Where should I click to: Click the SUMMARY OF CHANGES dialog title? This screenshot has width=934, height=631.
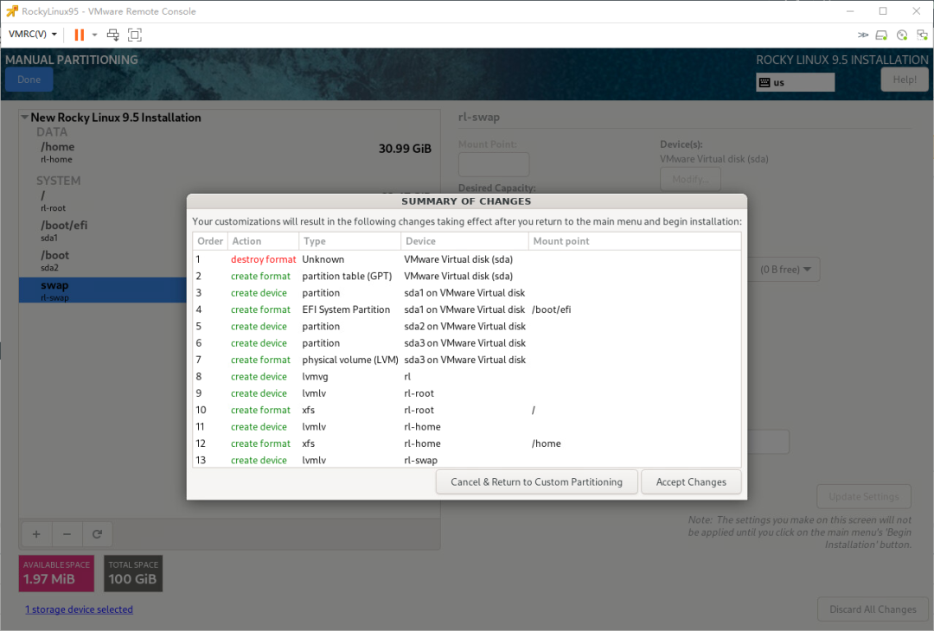pyautogui.click(x=466, y=201)
